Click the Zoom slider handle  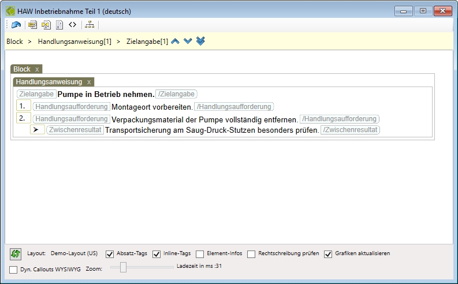[123, 267]
